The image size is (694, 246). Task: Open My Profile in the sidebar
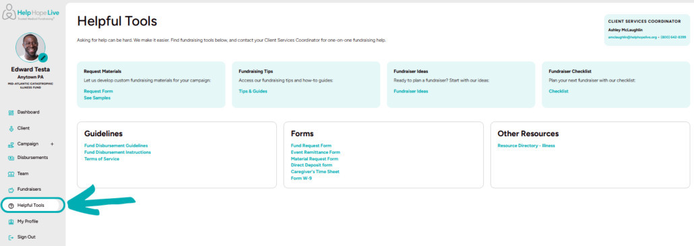tap(28, 221)
